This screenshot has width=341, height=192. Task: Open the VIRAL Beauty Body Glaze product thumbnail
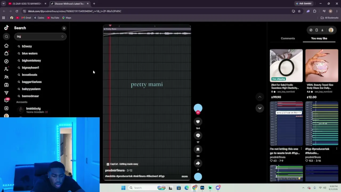coord(322,66)
